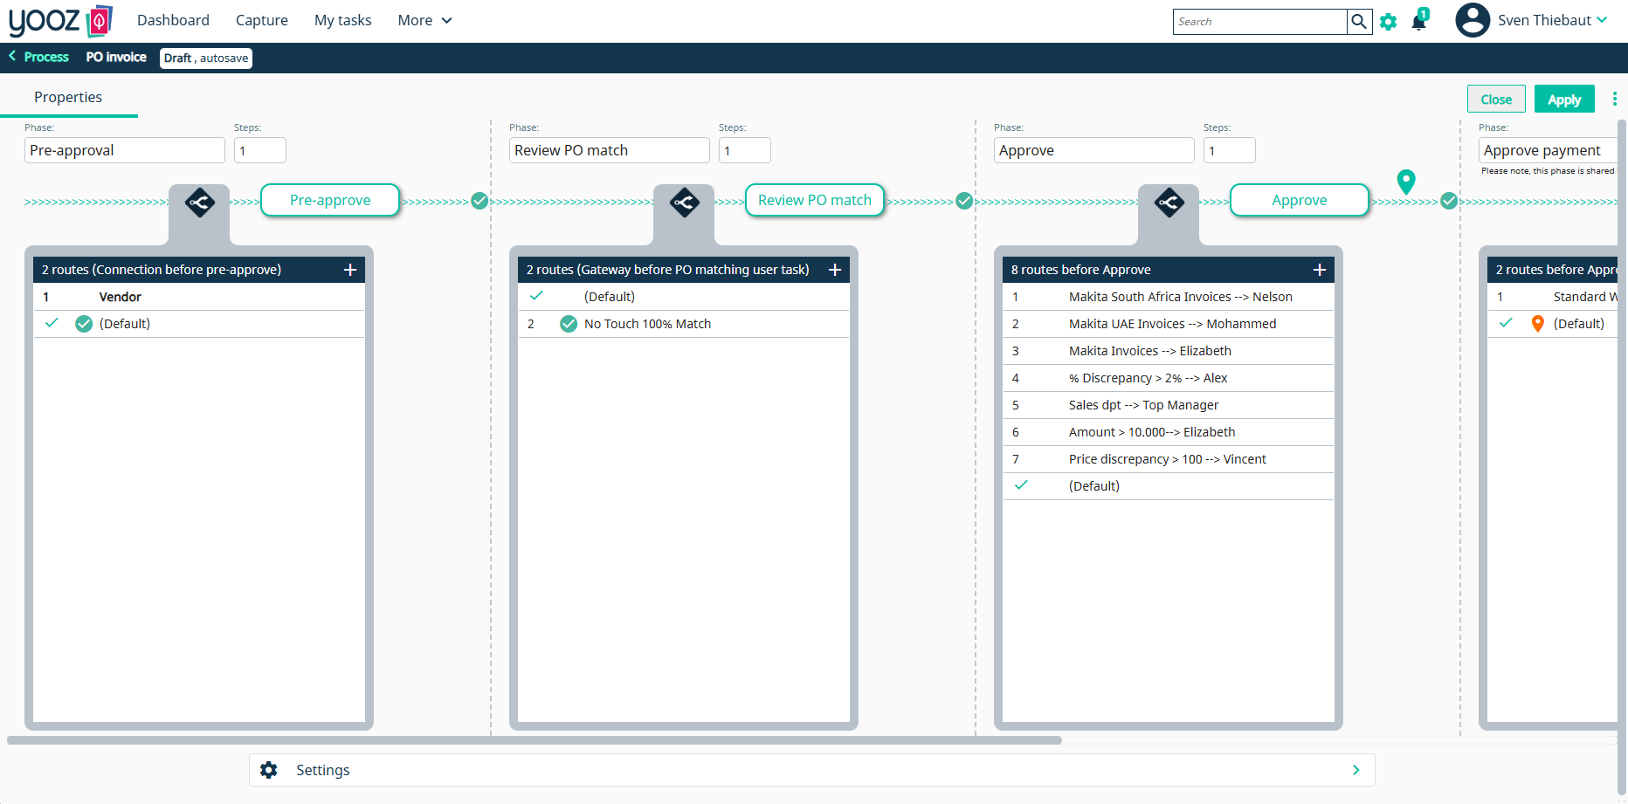Click the gateway diamond before Review PO match
The width and height of the screenshot is (1628, 804).
point(684,203)
